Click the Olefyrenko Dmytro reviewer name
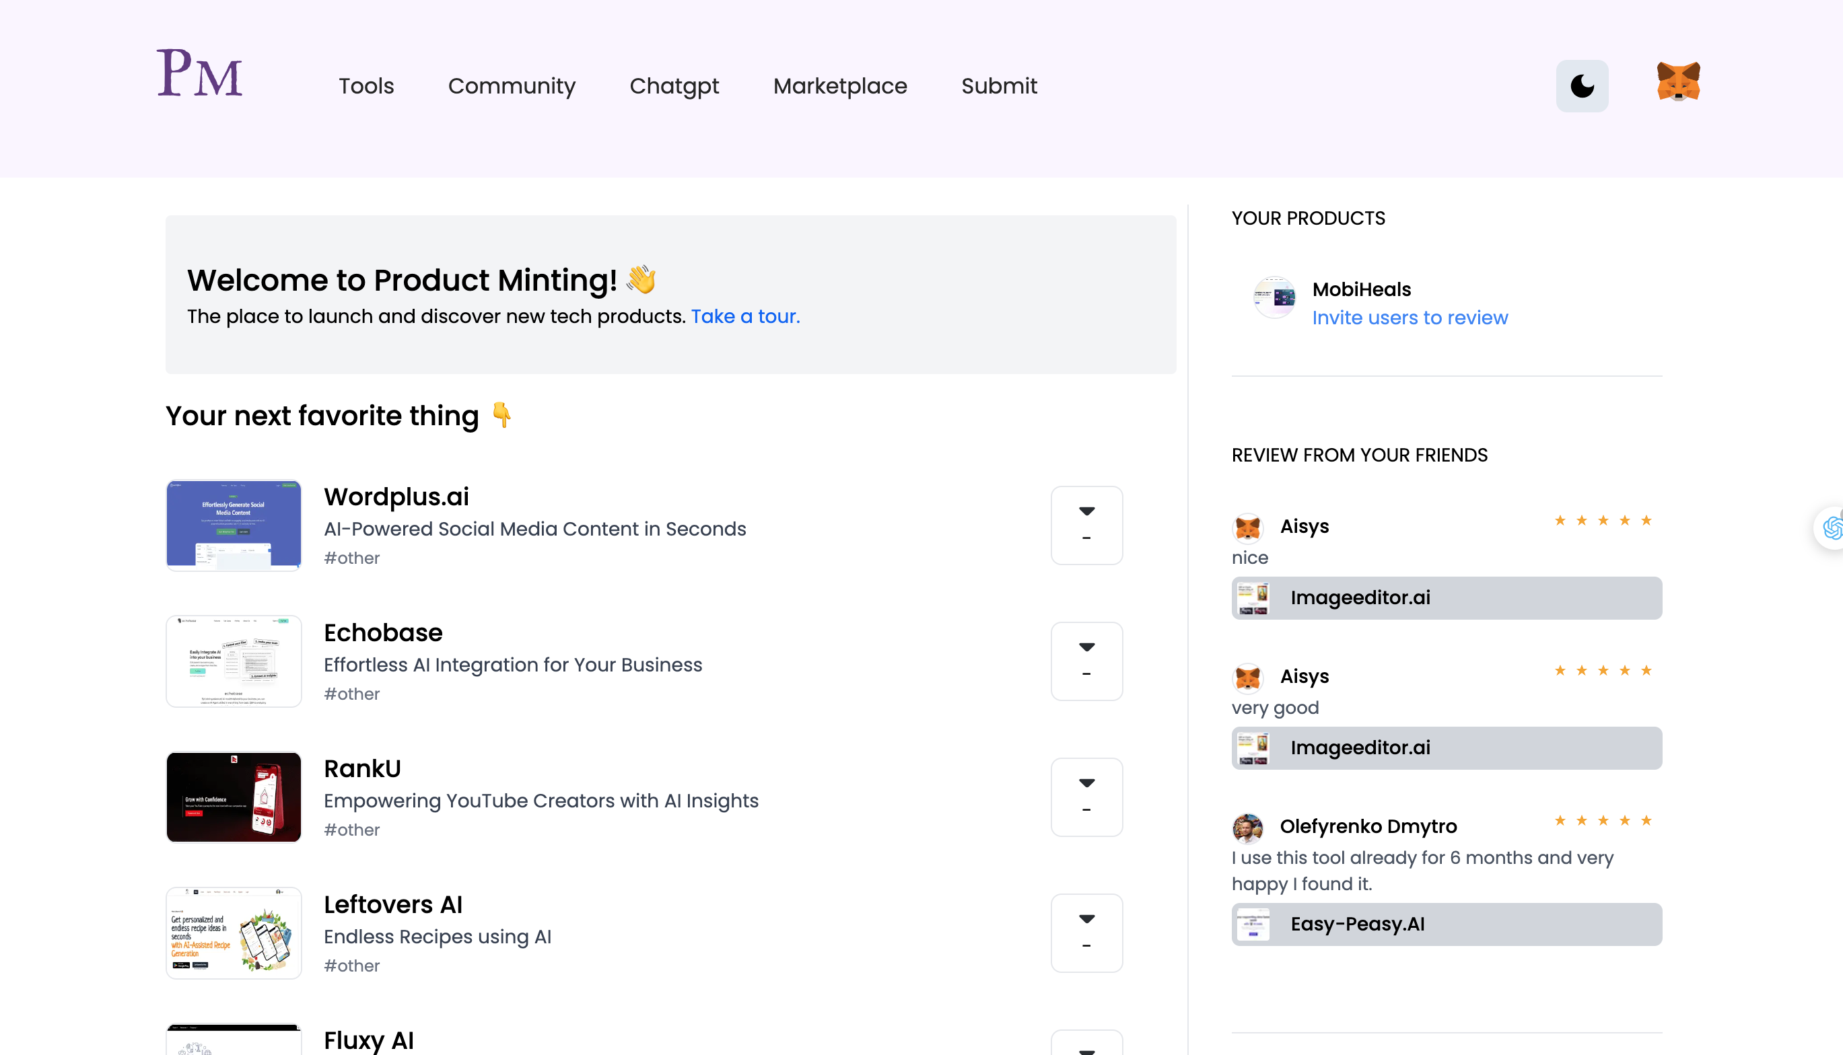 tap(1368, 826)
